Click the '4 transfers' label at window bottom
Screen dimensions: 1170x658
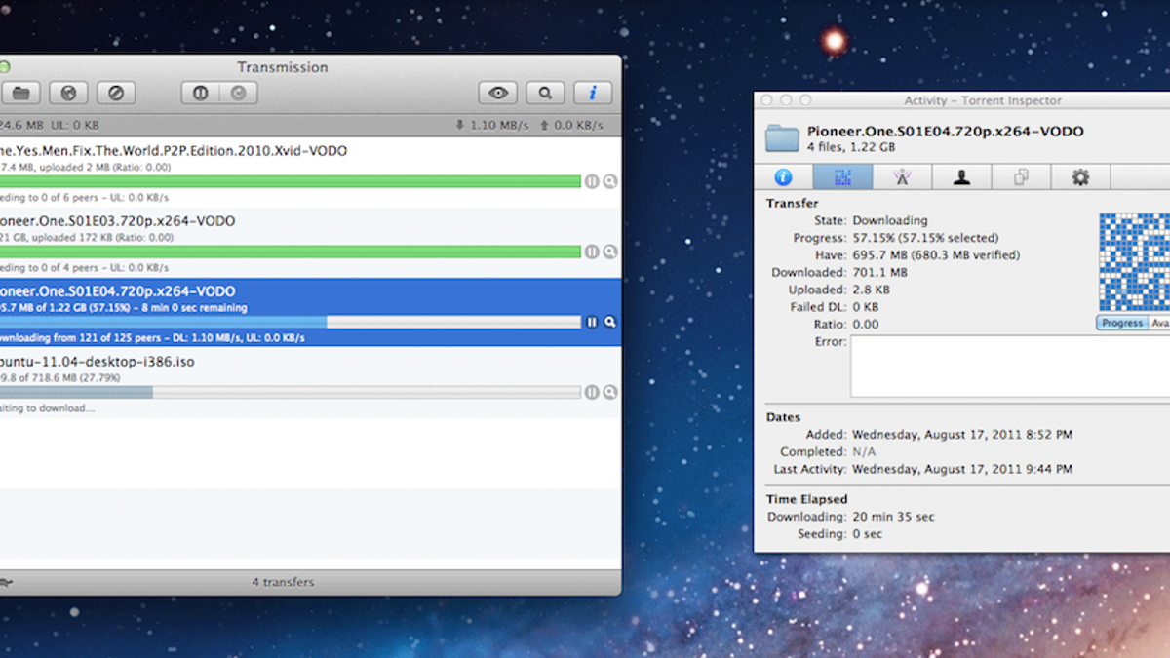pyautogui.click(x=283, y=582)
